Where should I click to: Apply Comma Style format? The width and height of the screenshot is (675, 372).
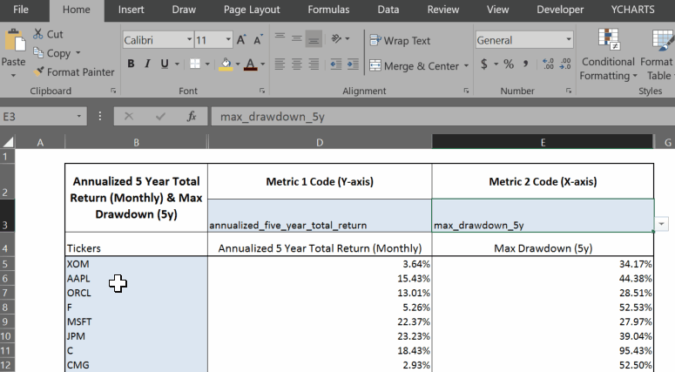[x=525, y=64]
